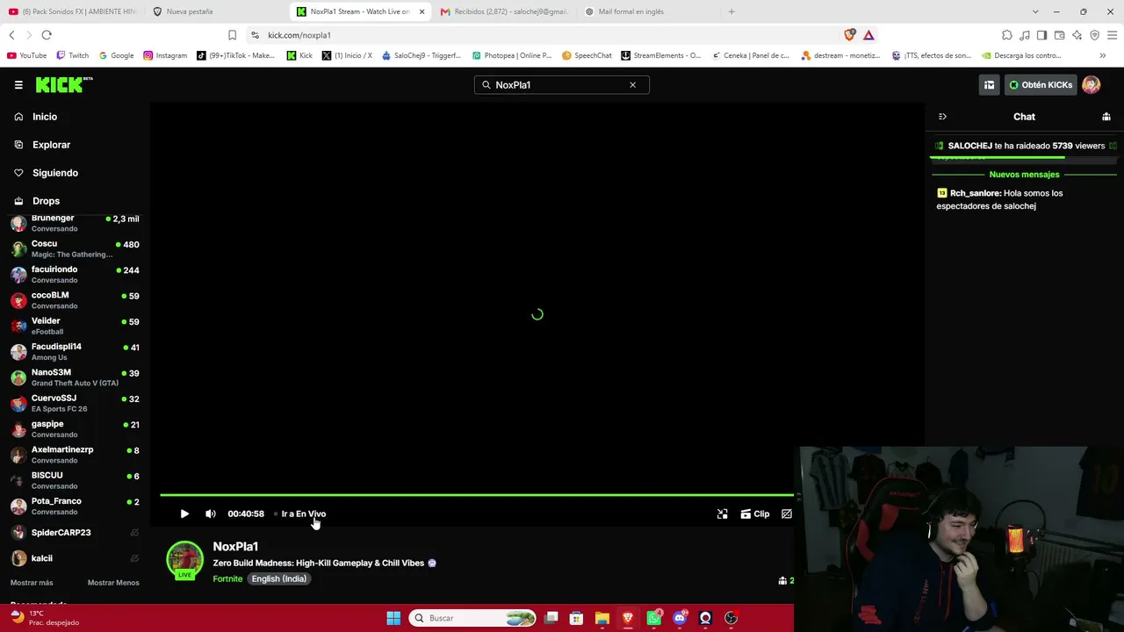Open the Kick hamburger menu
Viewport: 1124px width, 632px height.
pos(18,85)
